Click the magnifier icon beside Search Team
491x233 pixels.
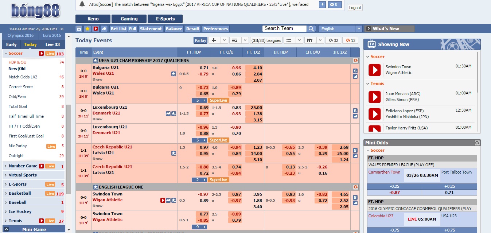tap(311, 29)
